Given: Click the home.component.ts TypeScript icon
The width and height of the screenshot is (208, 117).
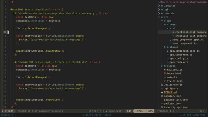Looking at the screenshot, I should coord(170,43).
